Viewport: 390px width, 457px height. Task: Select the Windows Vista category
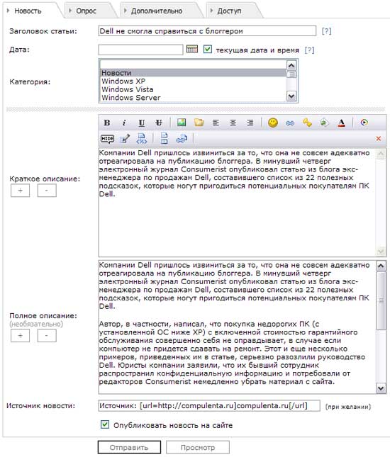[193, 89]
